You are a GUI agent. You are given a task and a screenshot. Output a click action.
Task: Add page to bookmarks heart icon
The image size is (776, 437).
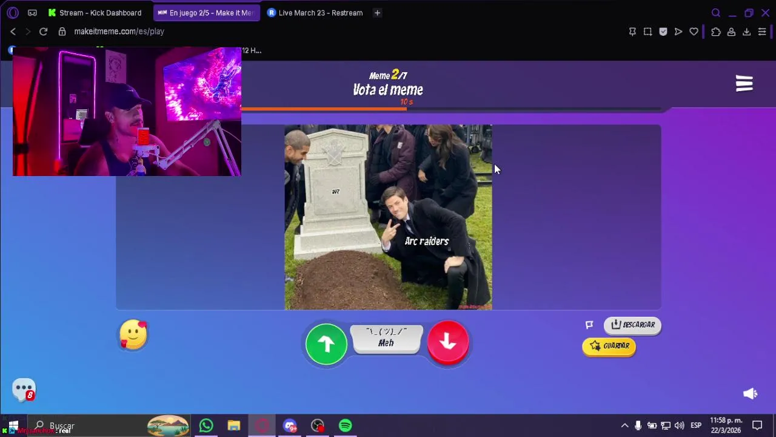(694, 32)
